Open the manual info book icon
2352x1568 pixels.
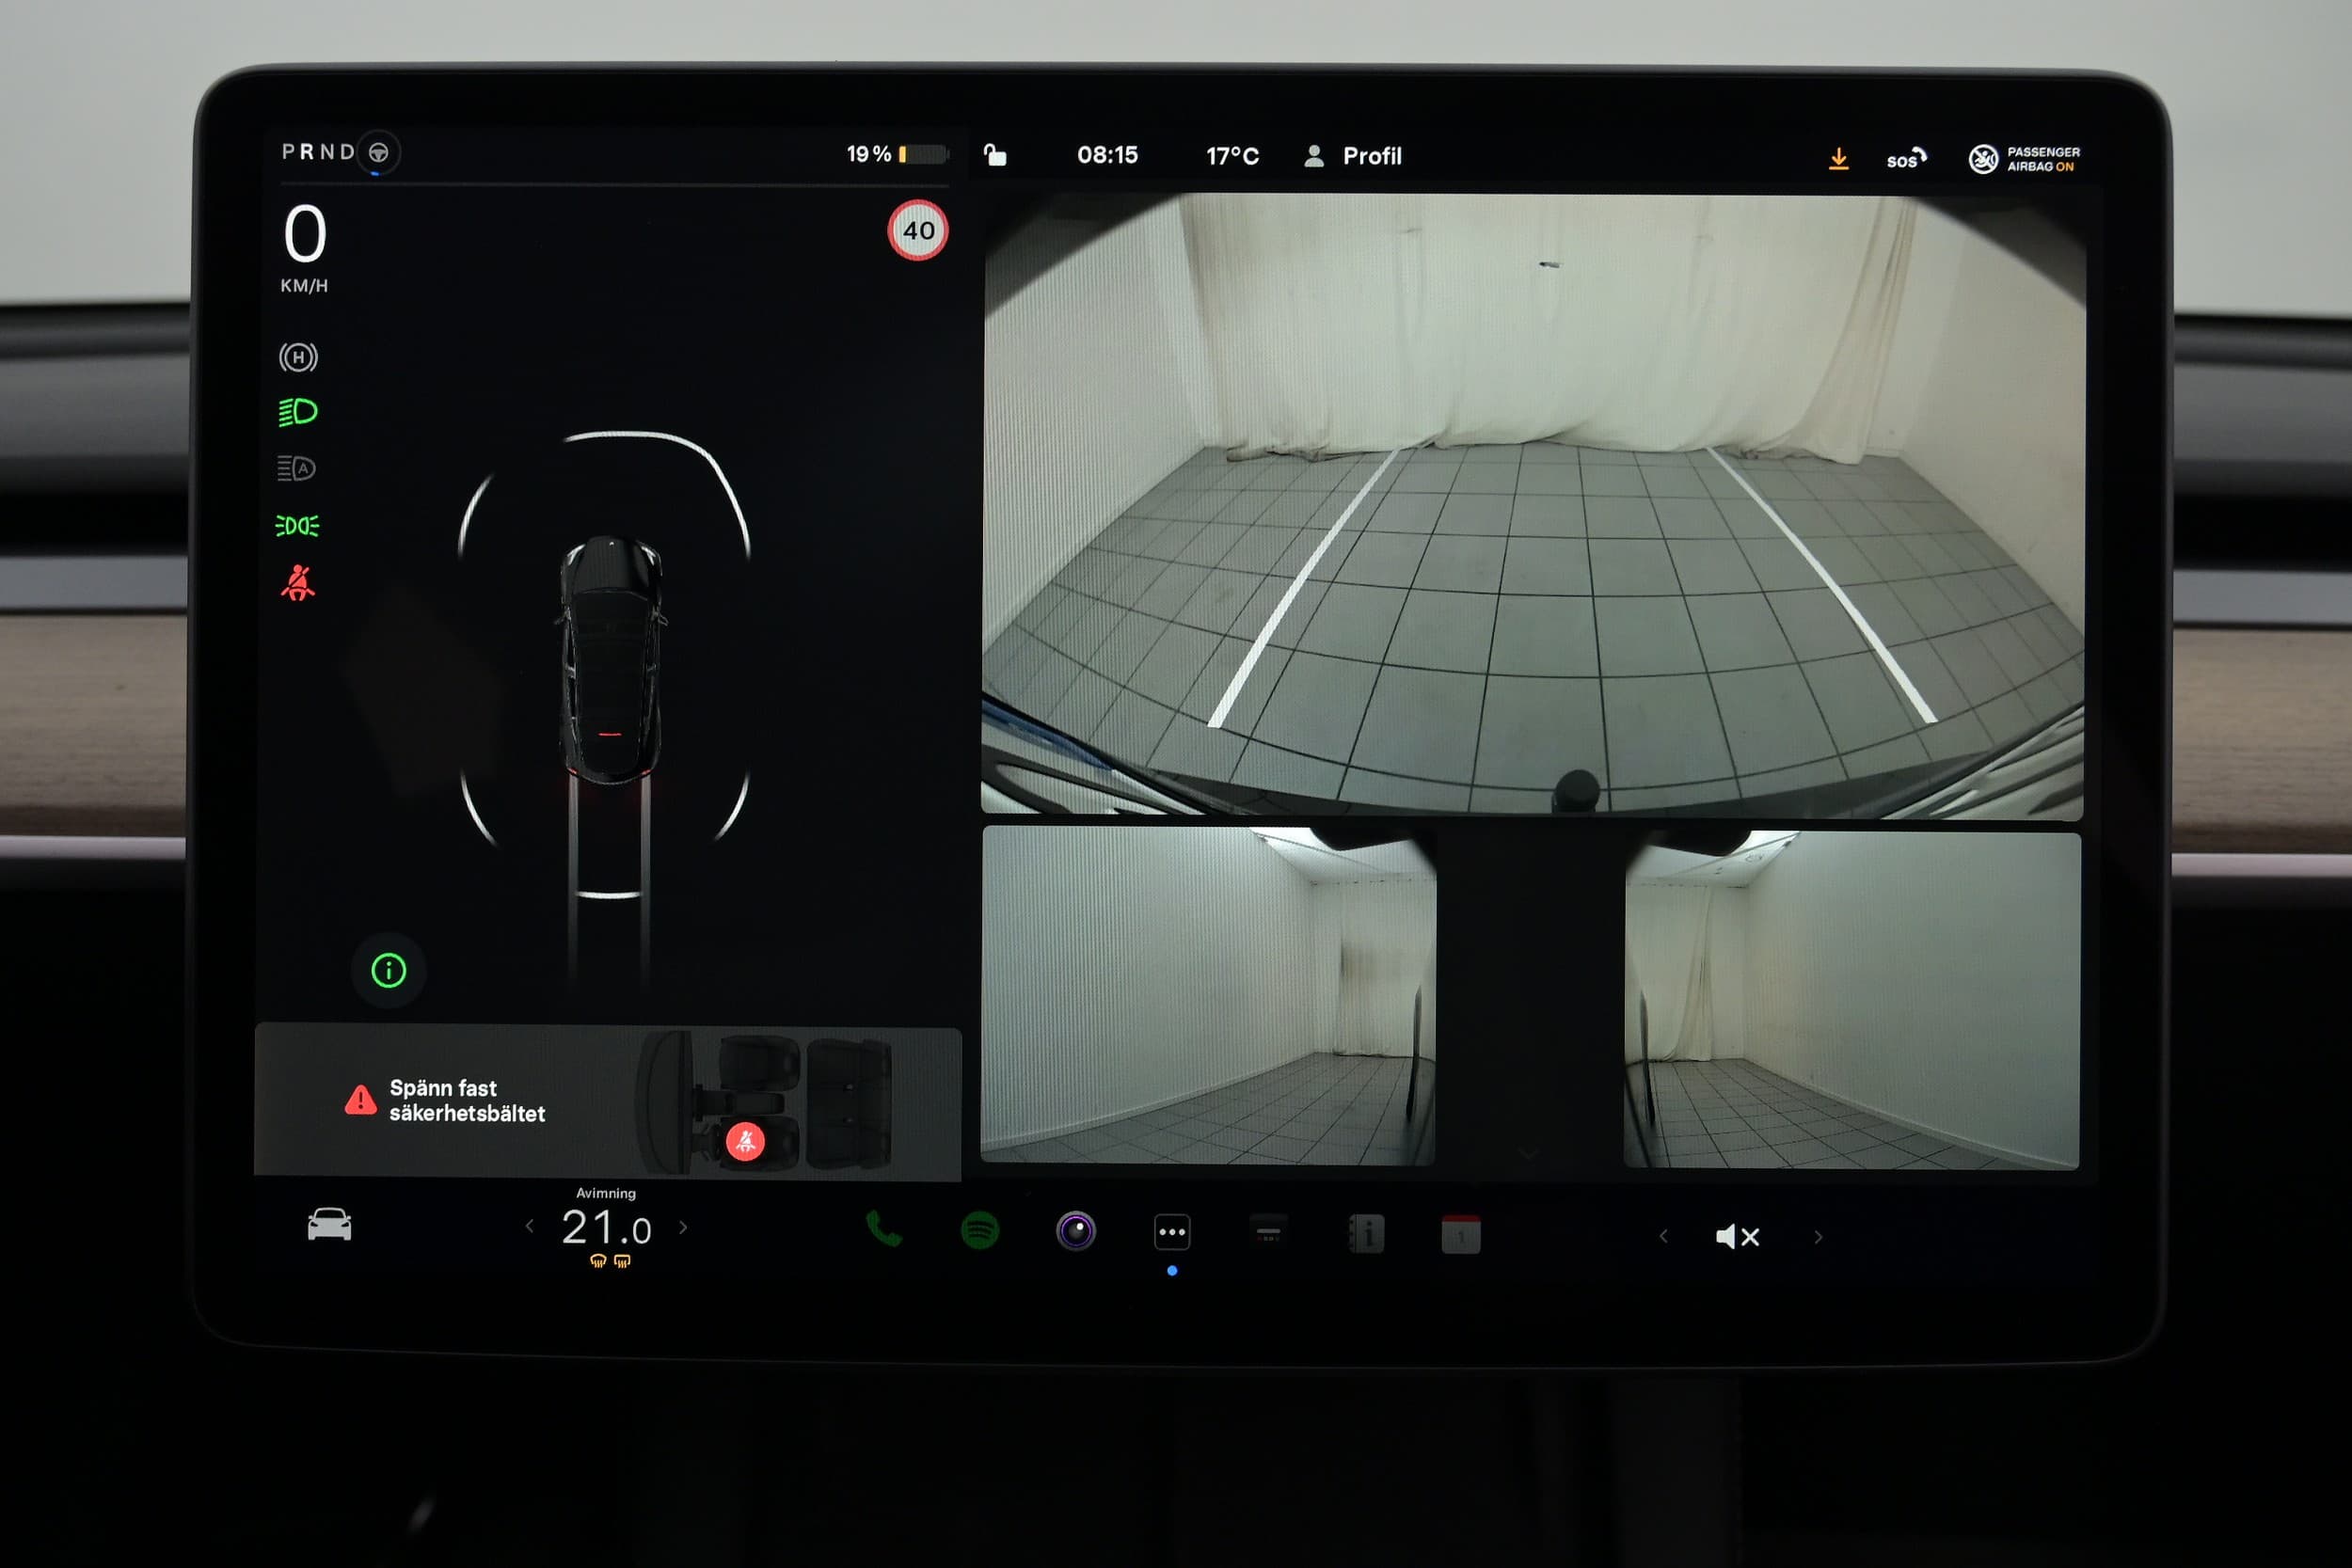1366,1234
